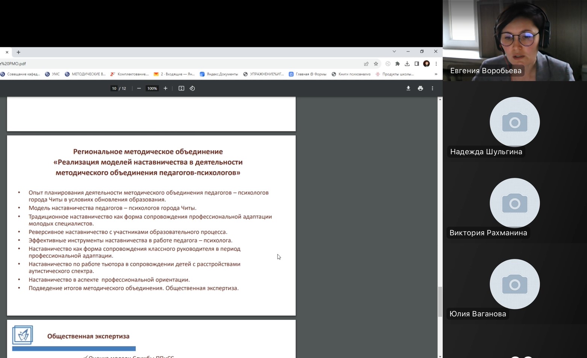Download the PDF from viewer toolbar
Viewport: 587px width, 358px height.
(x=408, y=89)
